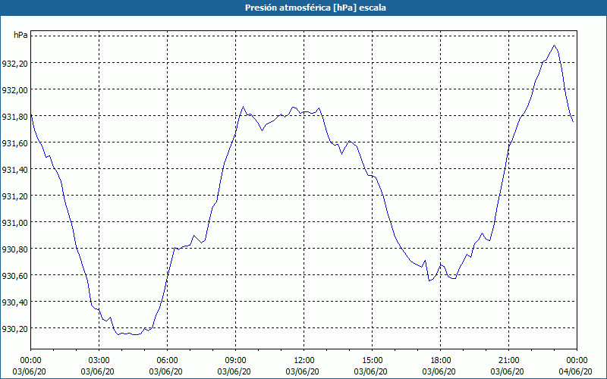
Task: Click the 09:00 time label
Action: tap(236, 361)
